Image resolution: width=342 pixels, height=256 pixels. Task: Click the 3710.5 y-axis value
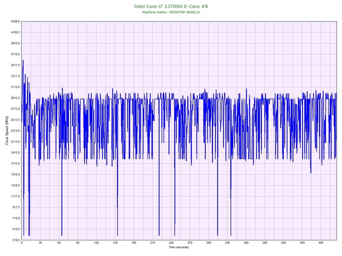pyautogui.click(x=15, y=54)
